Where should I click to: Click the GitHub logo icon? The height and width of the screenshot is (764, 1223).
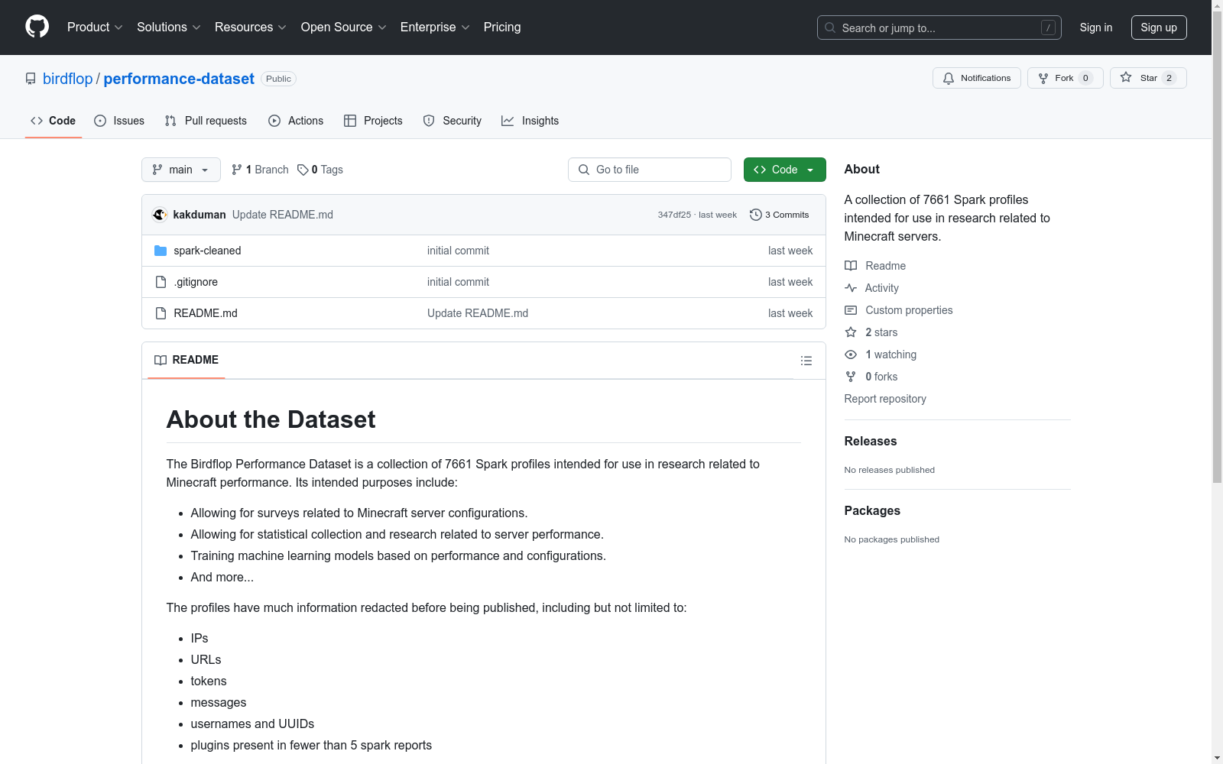(x=37, y=27)
